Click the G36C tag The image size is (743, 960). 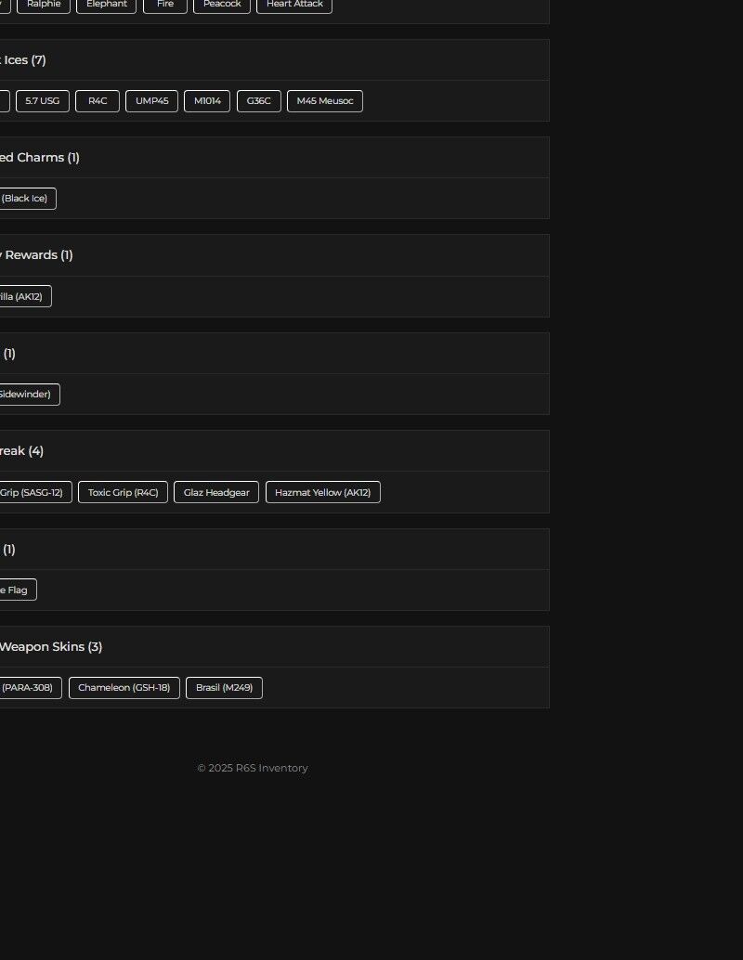259,101
